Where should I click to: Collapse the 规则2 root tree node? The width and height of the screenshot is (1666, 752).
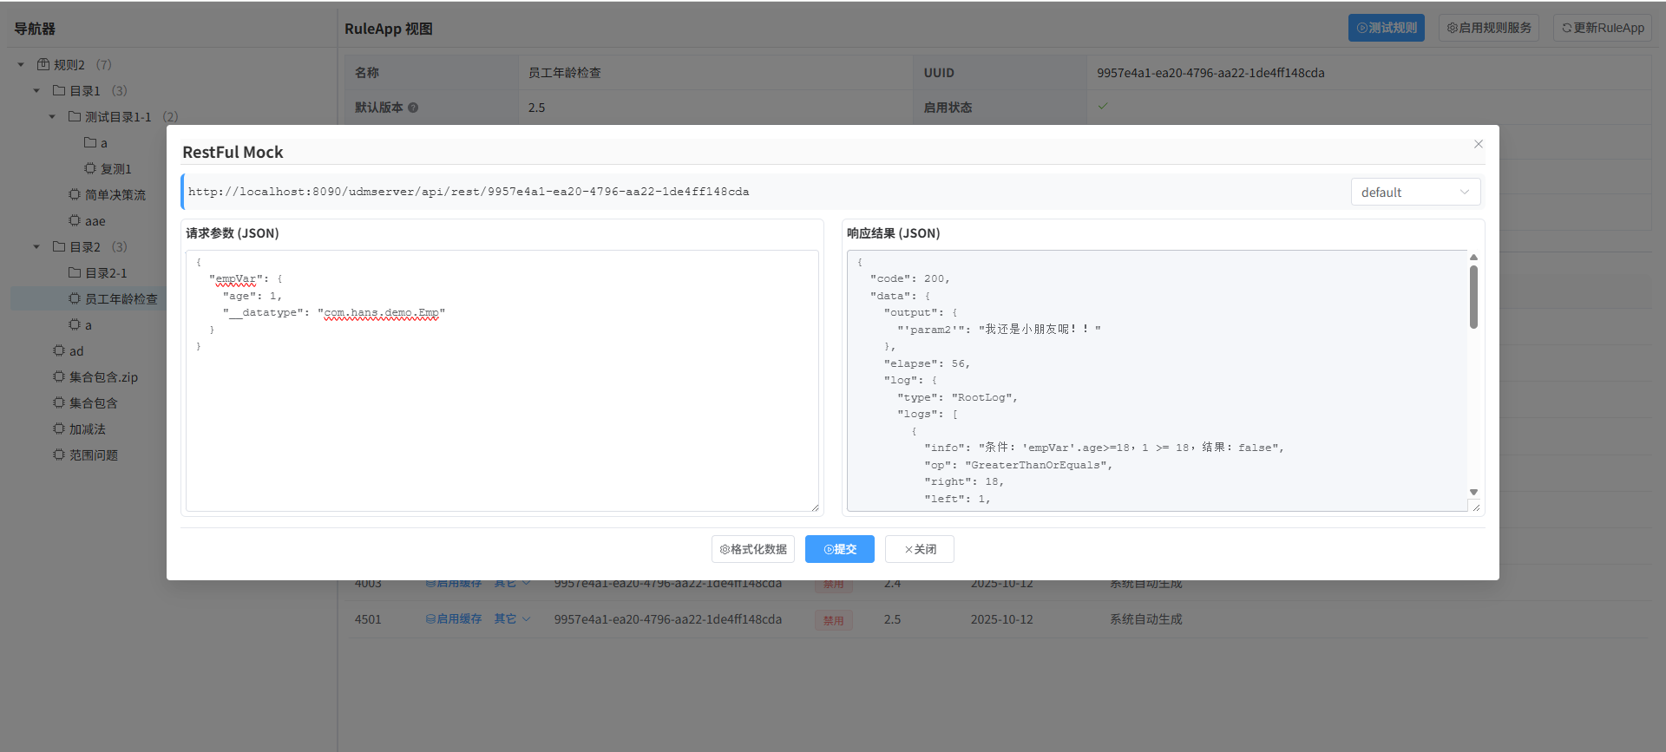click(x=21, y=65)
